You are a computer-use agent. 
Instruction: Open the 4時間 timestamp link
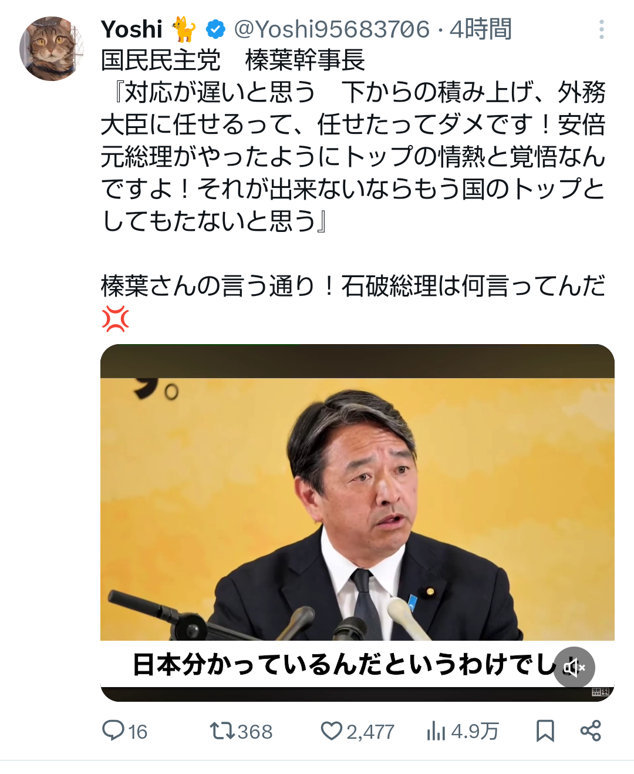pos(481,29)
